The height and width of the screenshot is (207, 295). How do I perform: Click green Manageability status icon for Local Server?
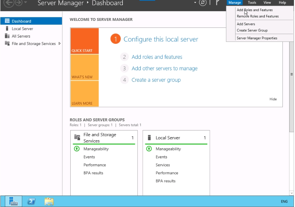click(x=149, y=149)
